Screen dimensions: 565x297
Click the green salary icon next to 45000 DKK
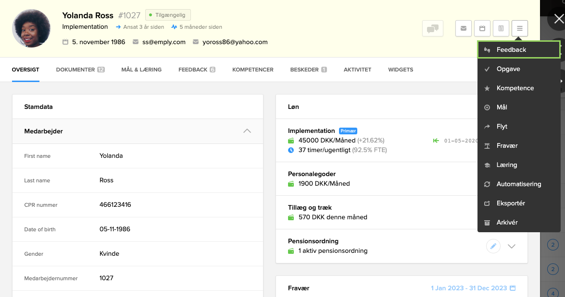point(289,140)
